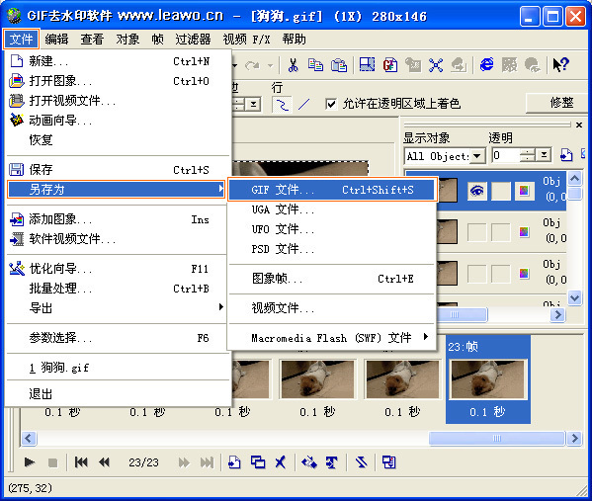Select the straight line drawing tool

(x=304, y=104)
